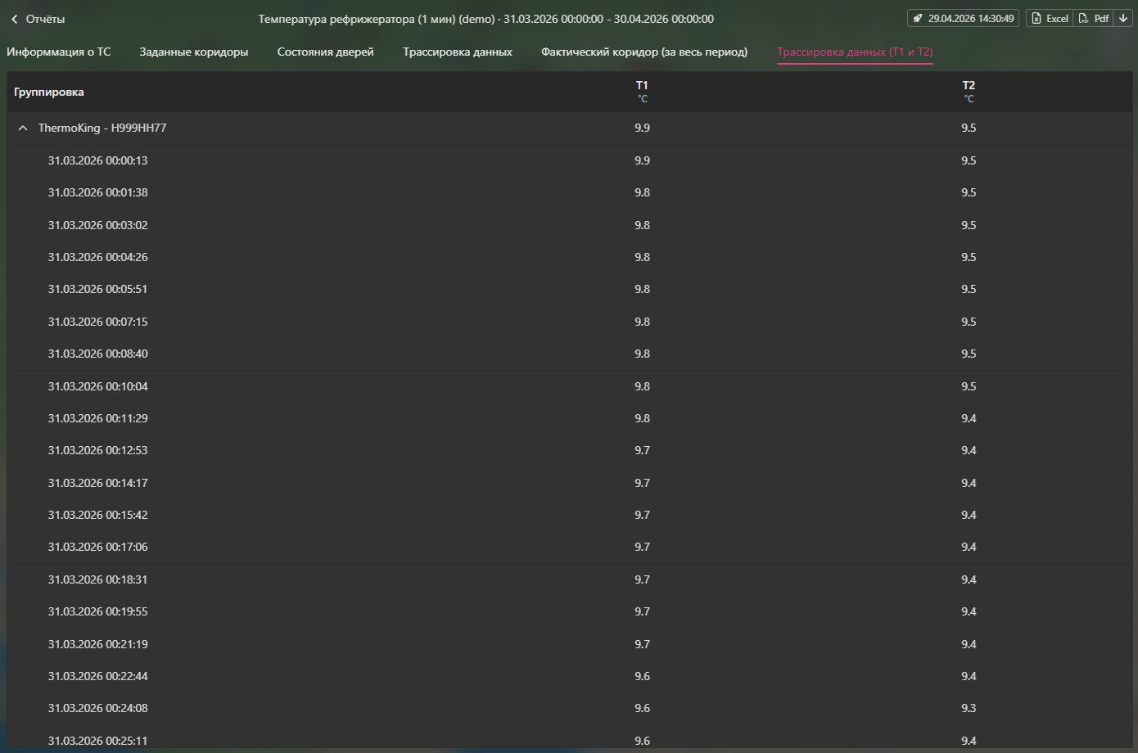Go to Фактический коридор (за весь период) tab

pyautogui.click(x=644, y=52)
